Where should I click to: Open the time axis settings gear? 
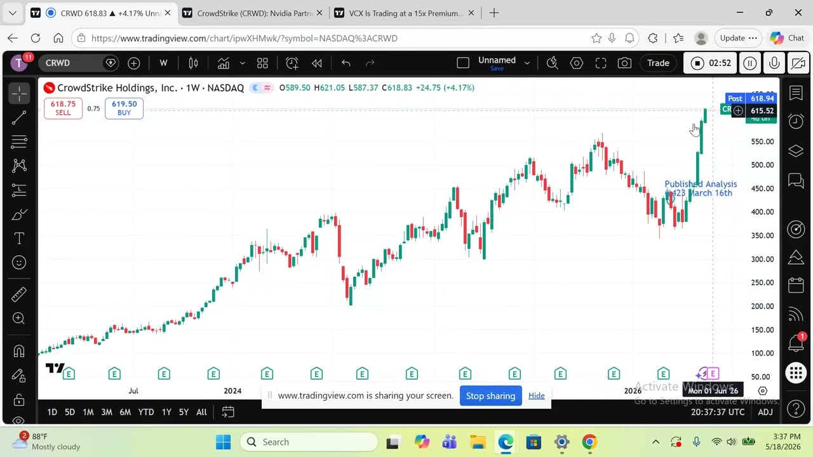click(x=763, y=391)
